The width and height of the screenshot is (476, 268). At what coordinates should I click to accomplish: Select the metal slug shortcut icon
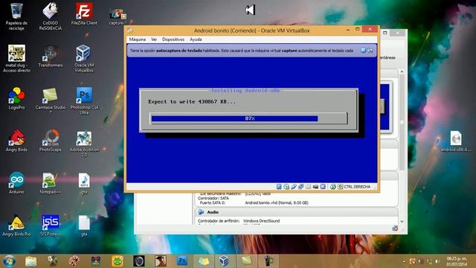[16, 59]
